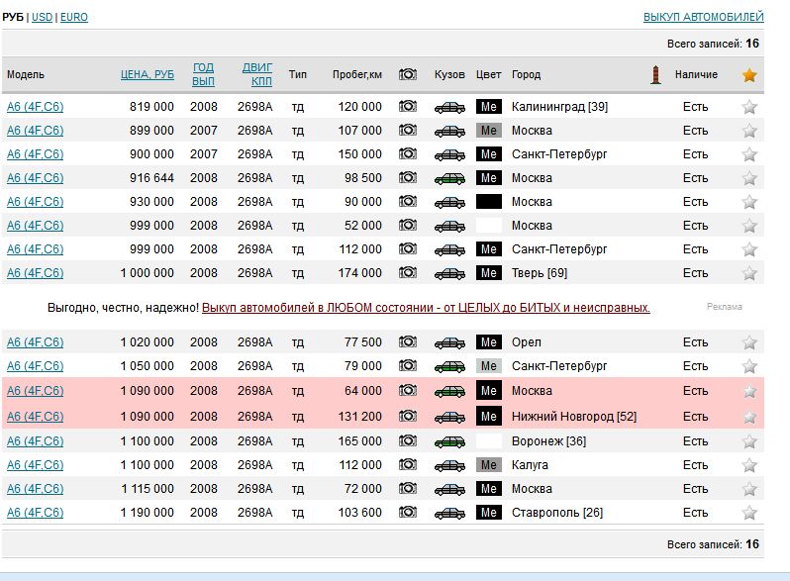Switch currency to USD
Image resolution: width=790 pixels, height=581 pixels.
(x=42, y=17)
